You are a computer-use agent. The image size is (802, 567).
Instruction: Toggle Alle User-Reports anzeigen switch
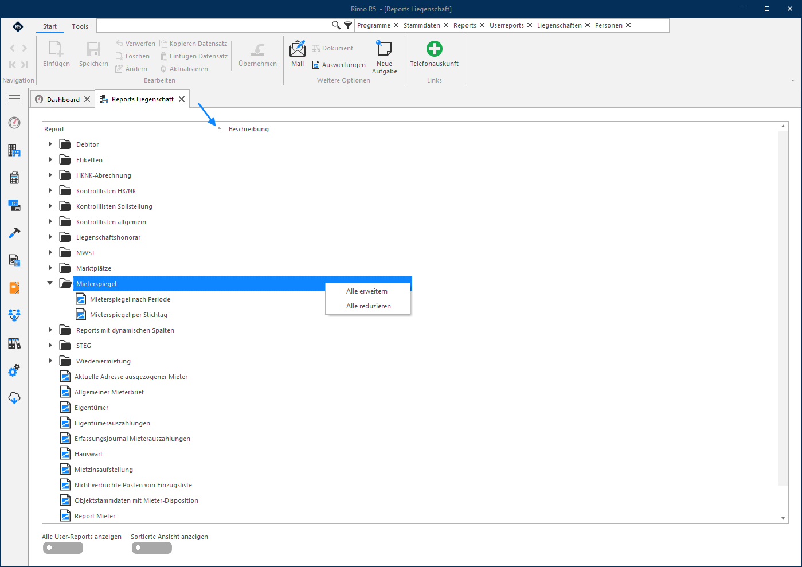tap(63, 548)
